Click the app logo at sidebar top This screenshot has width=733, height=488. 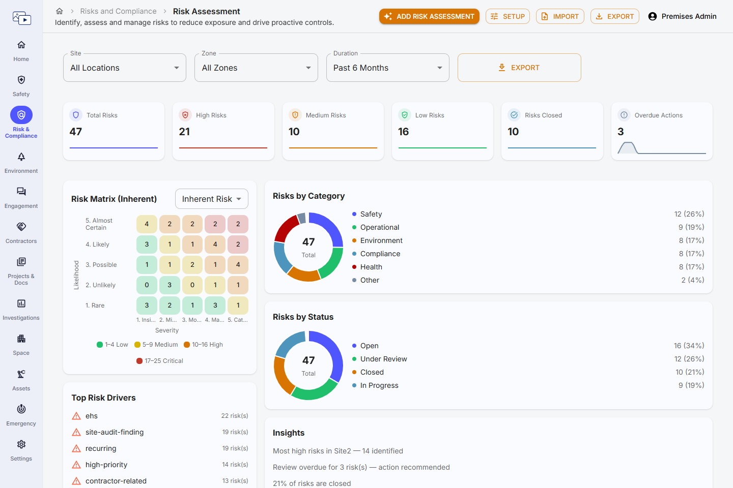point(21,18)
